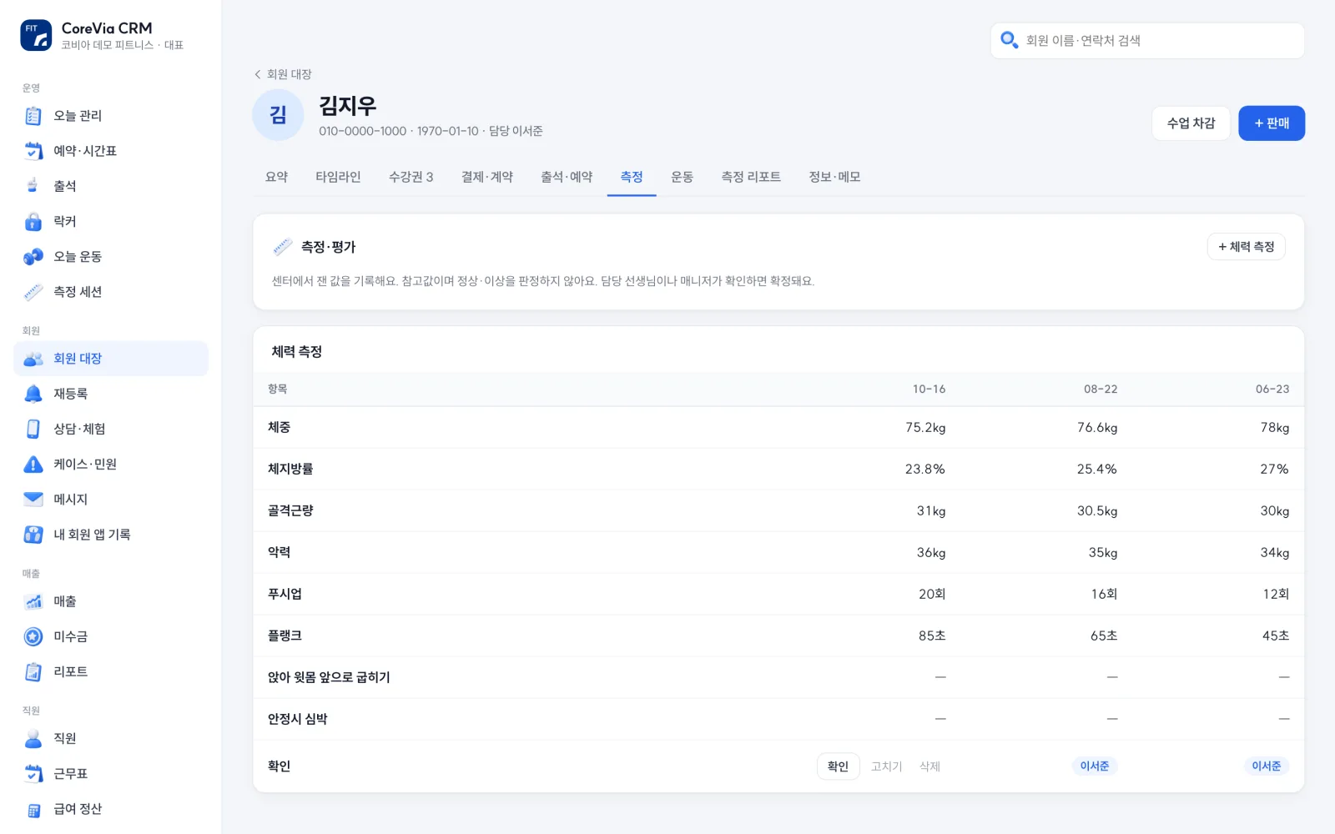The image size is (1335, 834).
Task: Go back via 회원 대장 breadcrumb chevron
Action: click(258, 74)
